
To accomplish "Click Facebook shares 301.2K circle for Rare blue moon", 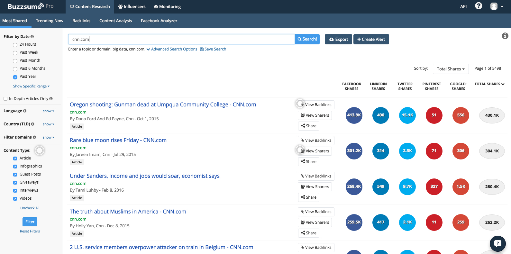I will [354, 151].
